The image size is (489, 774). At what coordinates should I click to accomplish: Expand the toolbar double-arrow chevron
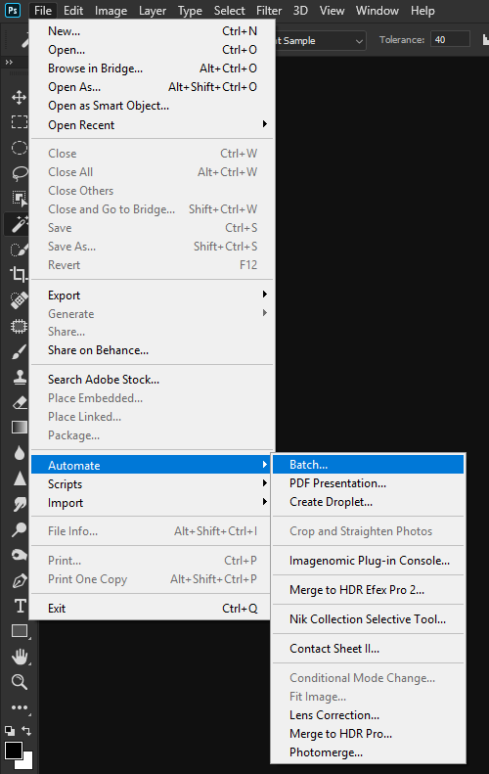point(9,63)
